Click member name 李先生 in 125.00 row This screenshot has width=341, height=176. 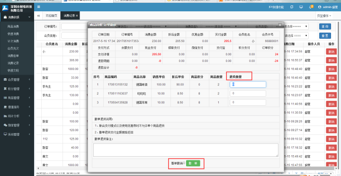point(47,86)
